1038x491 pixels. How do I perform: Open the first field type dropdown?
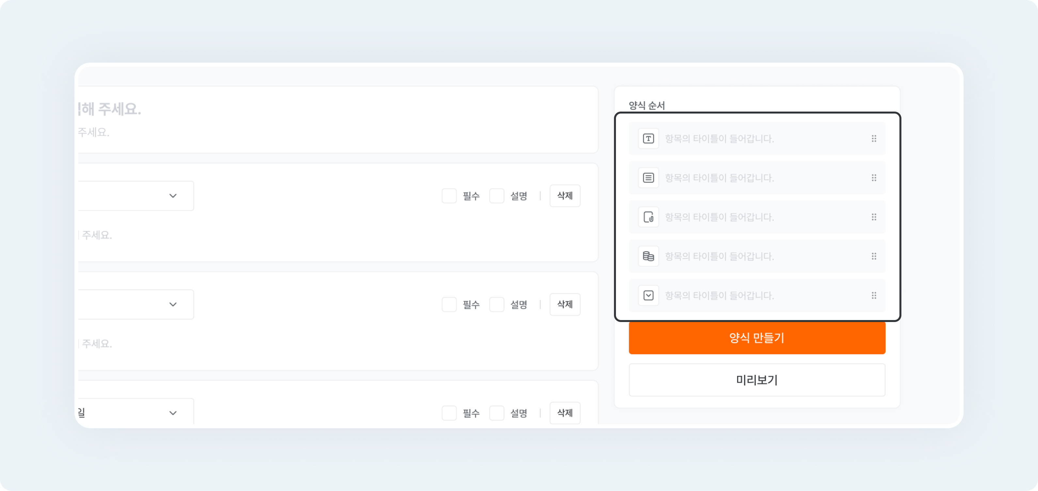click(x=173, y=196)
